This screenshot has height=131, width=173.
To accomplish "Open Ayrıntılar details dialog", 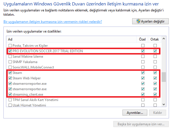I will (x=135, y=112).
